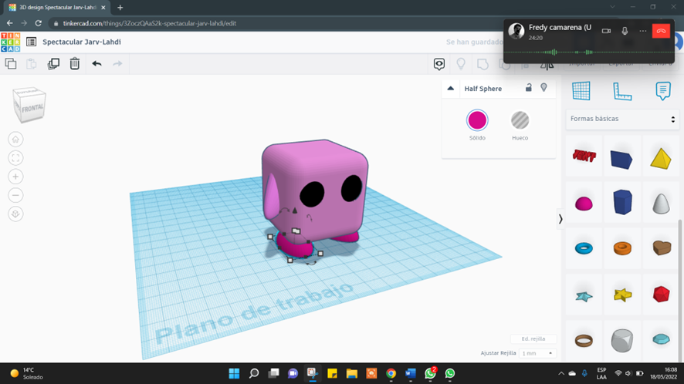
Task: Click the home view button
Action: click(15, 140)
